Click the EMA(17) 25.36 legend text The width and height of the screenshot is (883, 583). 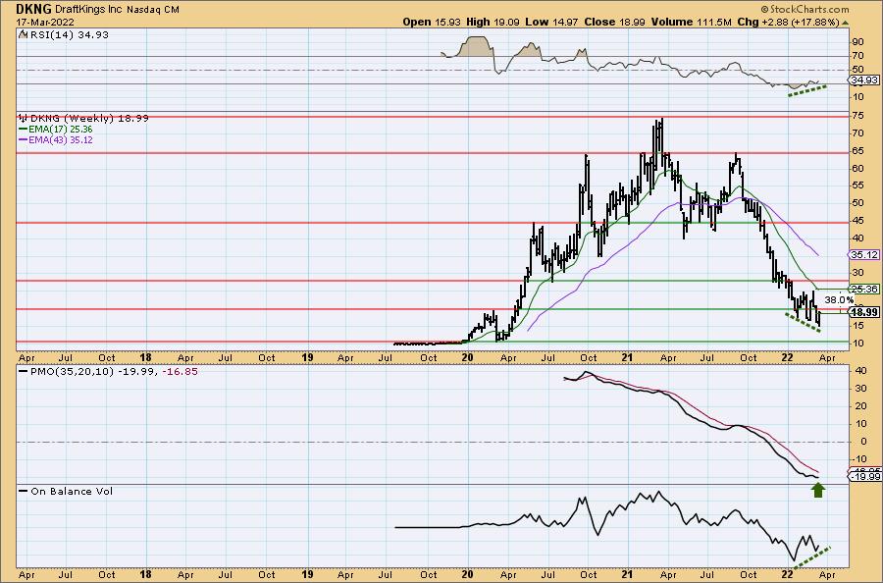coord(60,129)
